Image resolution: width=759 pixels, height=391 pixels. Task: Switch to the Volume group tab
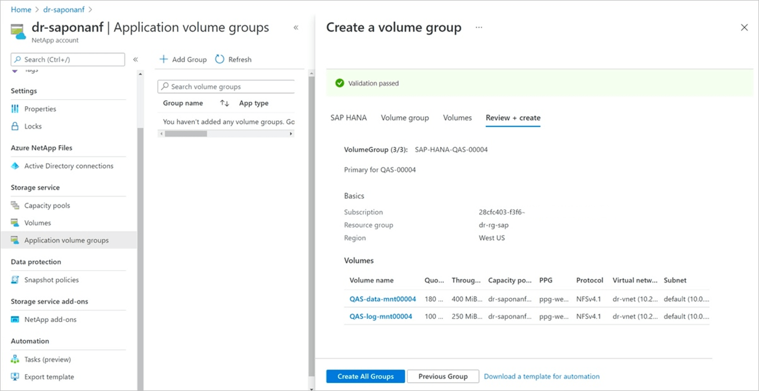(x=405, y=117)
